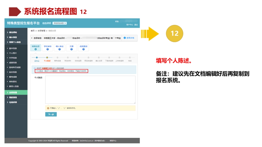Image resolution: width=262 pixels, height=147 pixels.
Task: Click the warning icon in the yellow notice
Action: click(48, 108)
